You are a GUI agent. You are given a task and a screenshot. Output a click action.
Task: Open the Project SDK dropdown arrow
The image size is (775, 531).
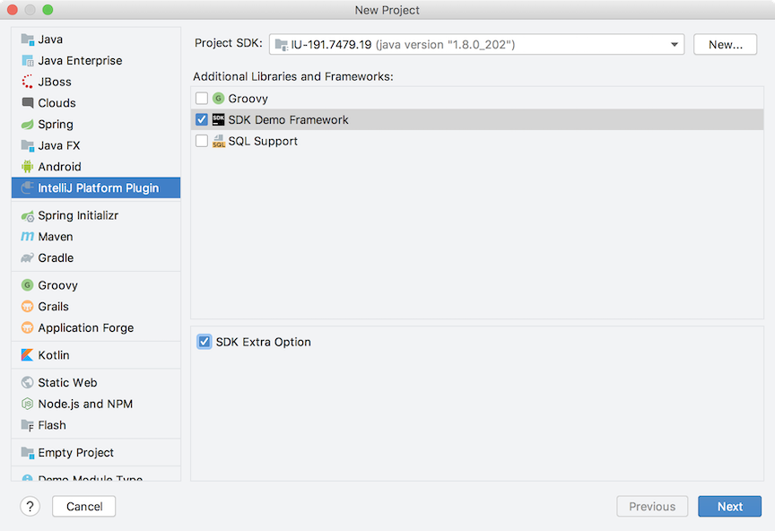(x=675, y=45)
